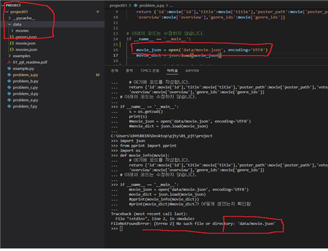Click the breadcrumb ellipsis after problem_a.py
Viewport: 328px width, 251px height.
tap(171, 6)
